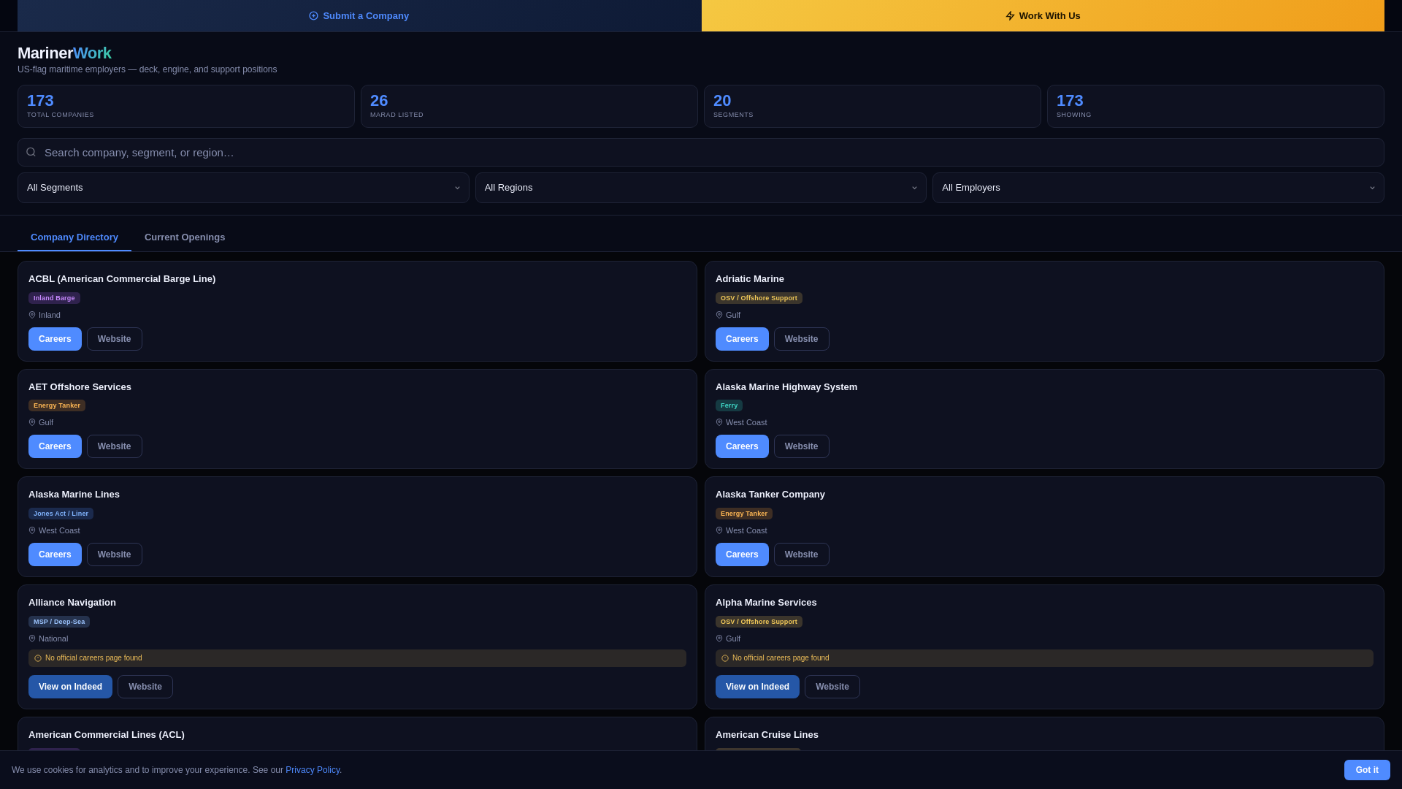Click the Jones Act / Liner tag
This screenshot has height=789, width=1402.
tap(61, 514)
